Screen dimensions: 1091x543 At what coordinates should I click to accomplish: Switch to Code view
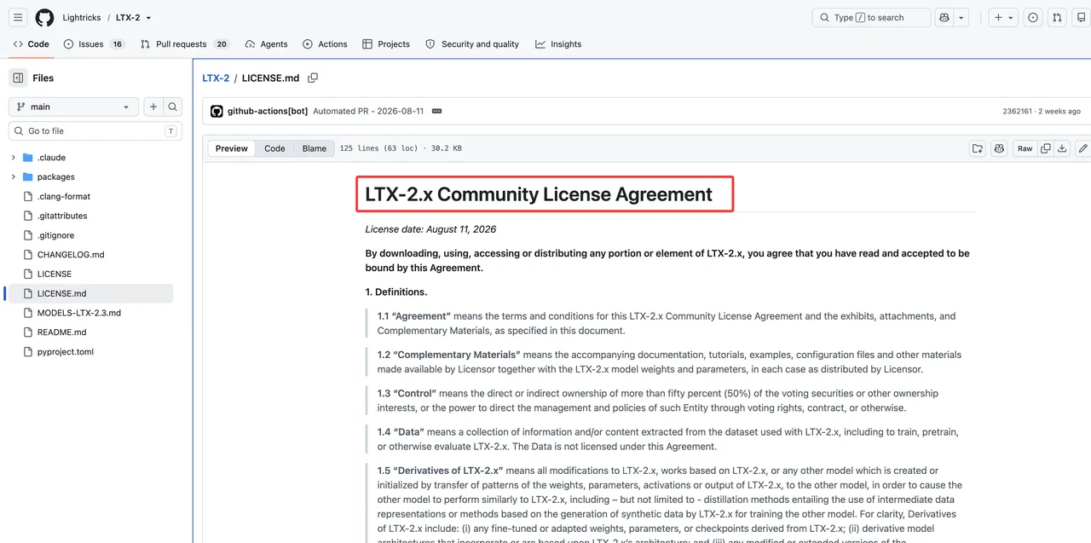[274, 148]
